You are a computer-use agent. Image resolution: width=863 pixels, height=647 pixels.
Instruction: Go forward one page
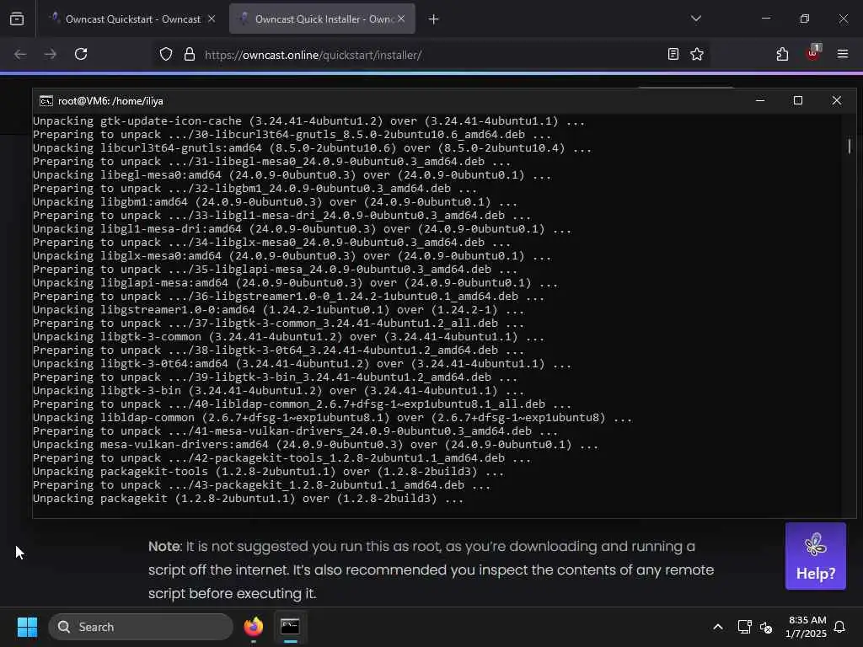[x=50, y=55]
